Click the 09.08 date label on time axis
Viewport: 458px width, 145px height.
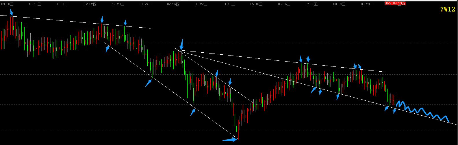(x=7, y=4)
